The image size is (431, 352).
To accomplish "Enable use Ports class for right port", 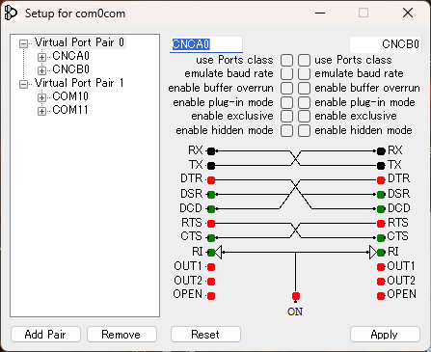I will [304, 60].
